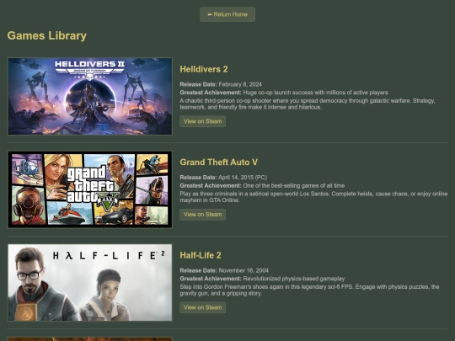Click the Grand Theft Auto V title

point(218,163)
